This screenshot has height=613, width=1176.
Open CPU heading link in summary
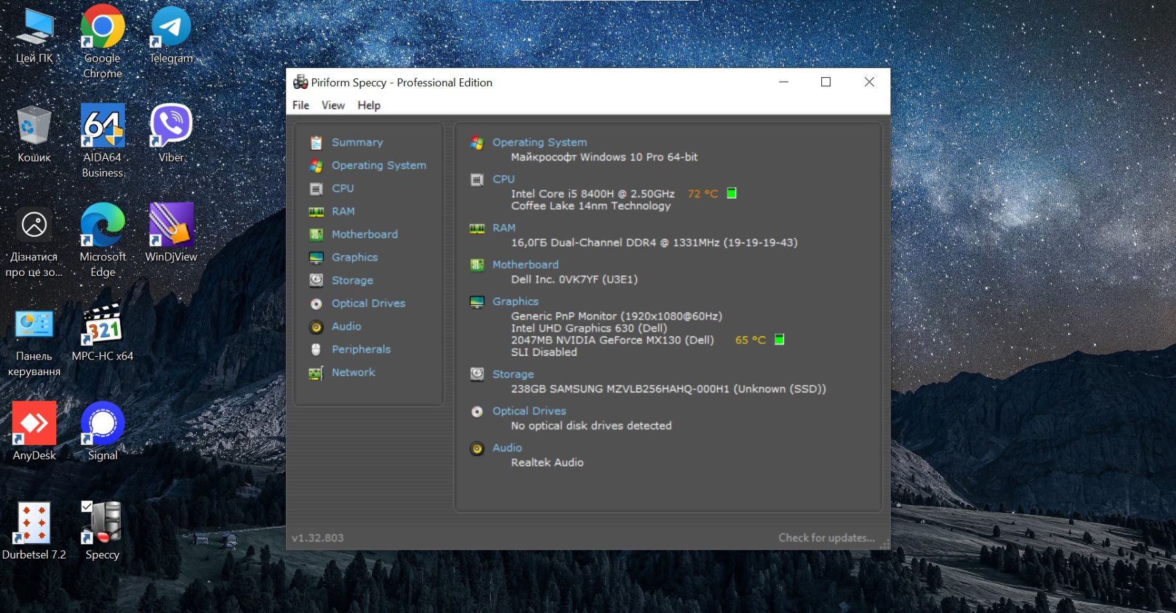[504, 179]
